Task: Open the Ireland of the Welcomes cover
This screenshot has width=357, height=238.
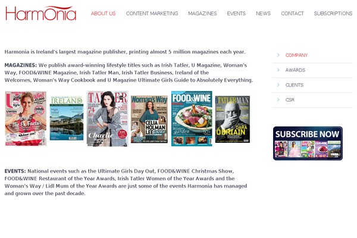Action: point(67,118)
